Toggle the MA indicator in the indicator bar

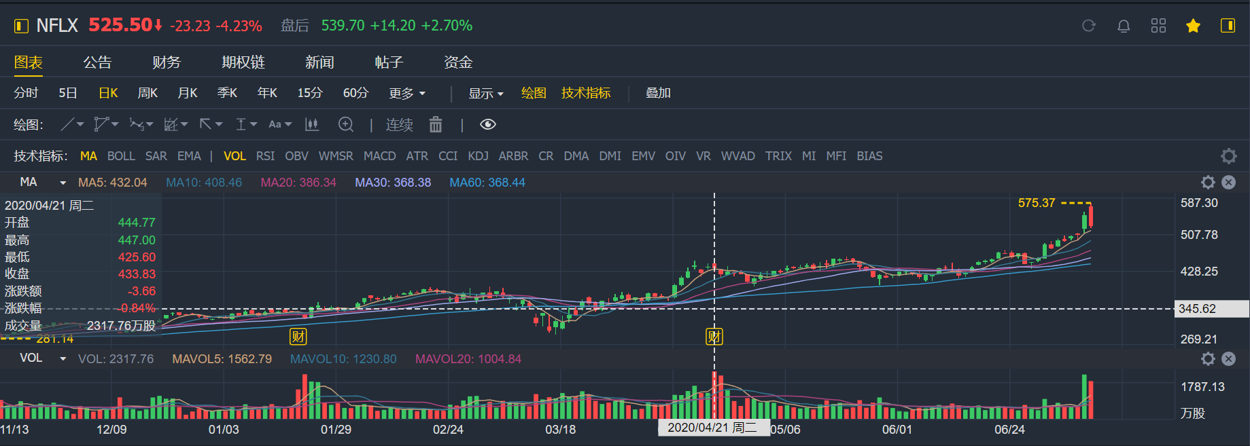coord(88,156)
